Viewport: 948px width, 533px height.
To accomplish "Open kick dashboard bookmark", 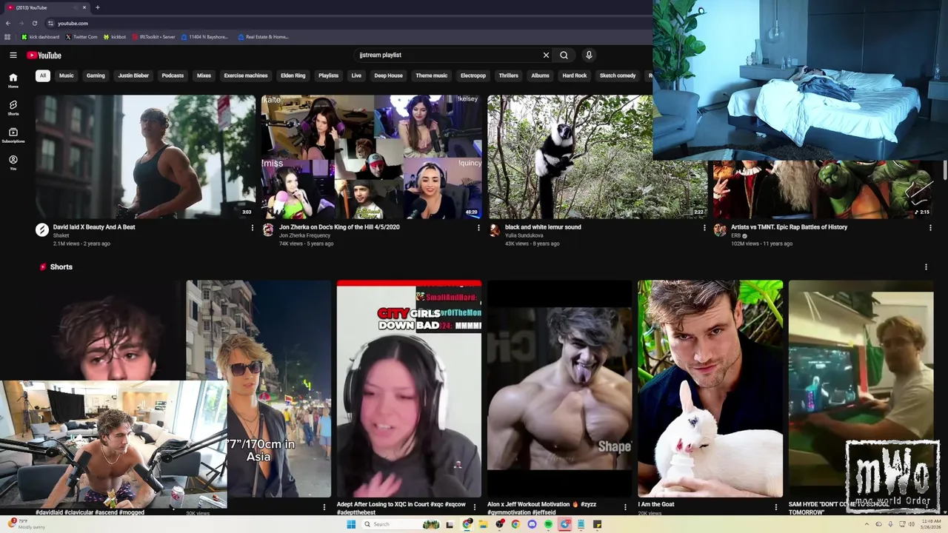I will click(41, 36).
